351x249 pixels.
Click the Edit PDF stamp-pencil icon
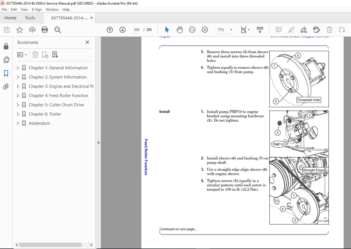pos(316,30)
